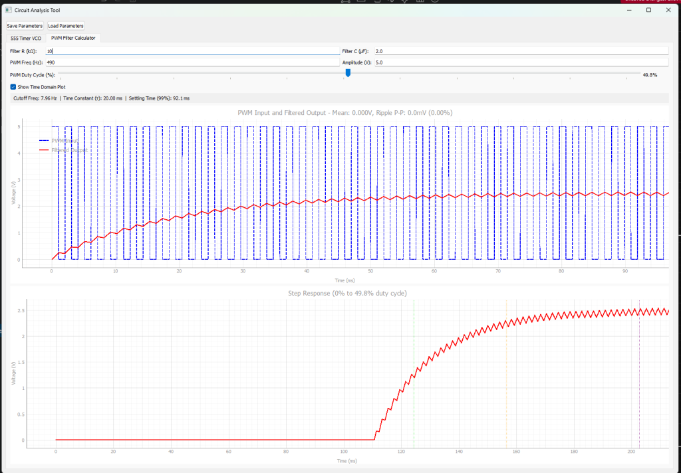The image size is (681, 473).
Task: Click the Filtered Output legend entry
Action: [69, 150]
